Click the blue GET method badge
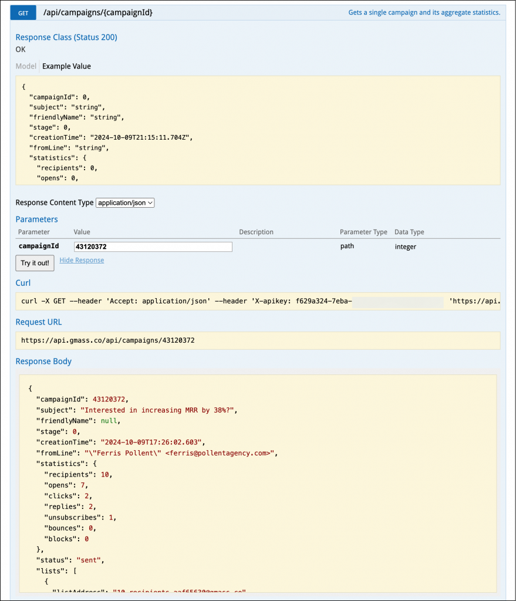 [x=22, y=12]
